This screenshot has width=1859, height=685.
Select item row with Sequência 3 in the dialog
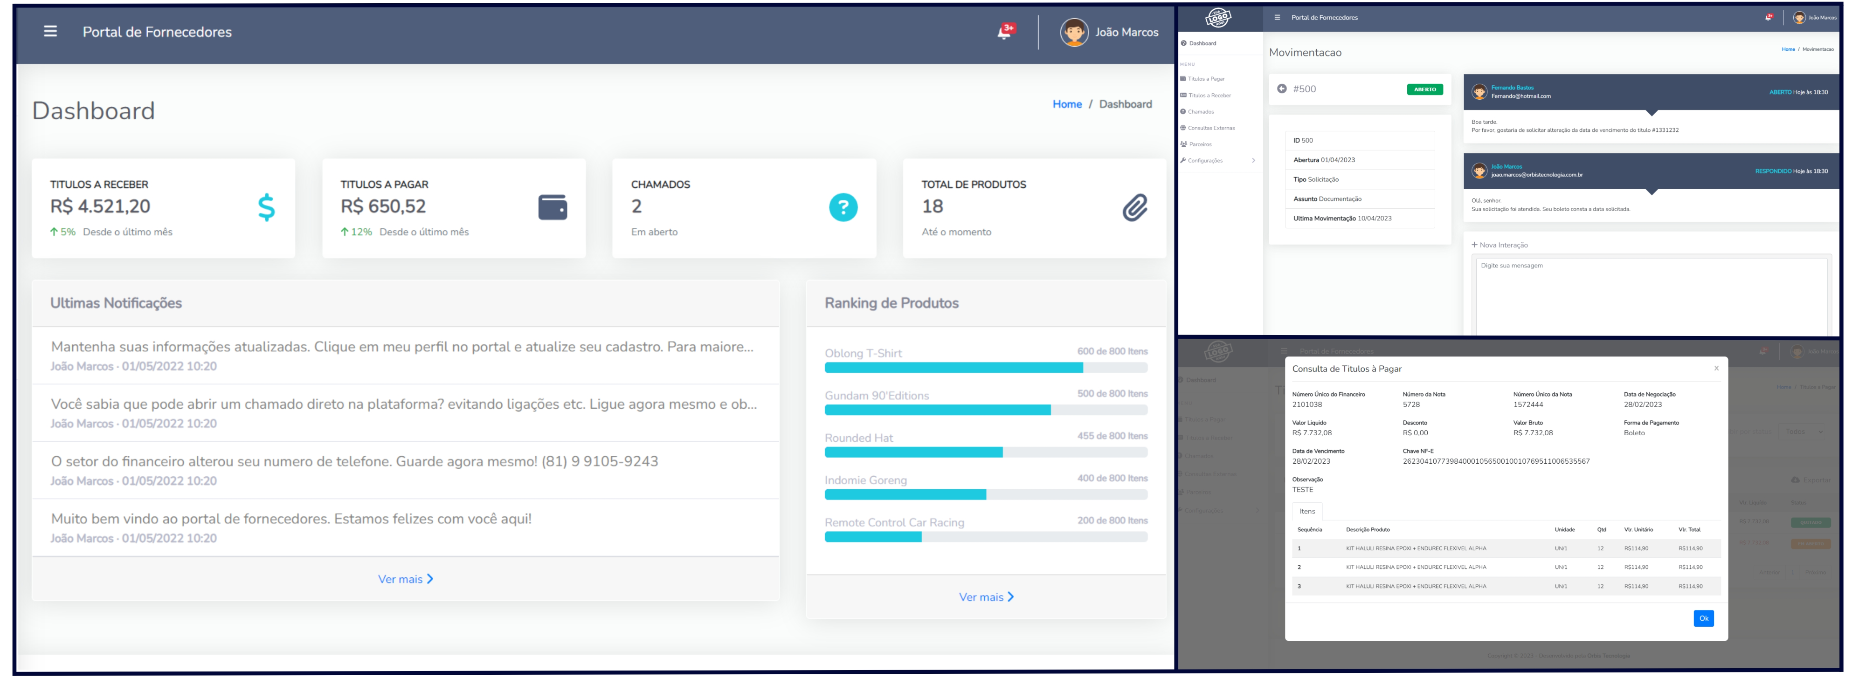tap(1506, 586)
